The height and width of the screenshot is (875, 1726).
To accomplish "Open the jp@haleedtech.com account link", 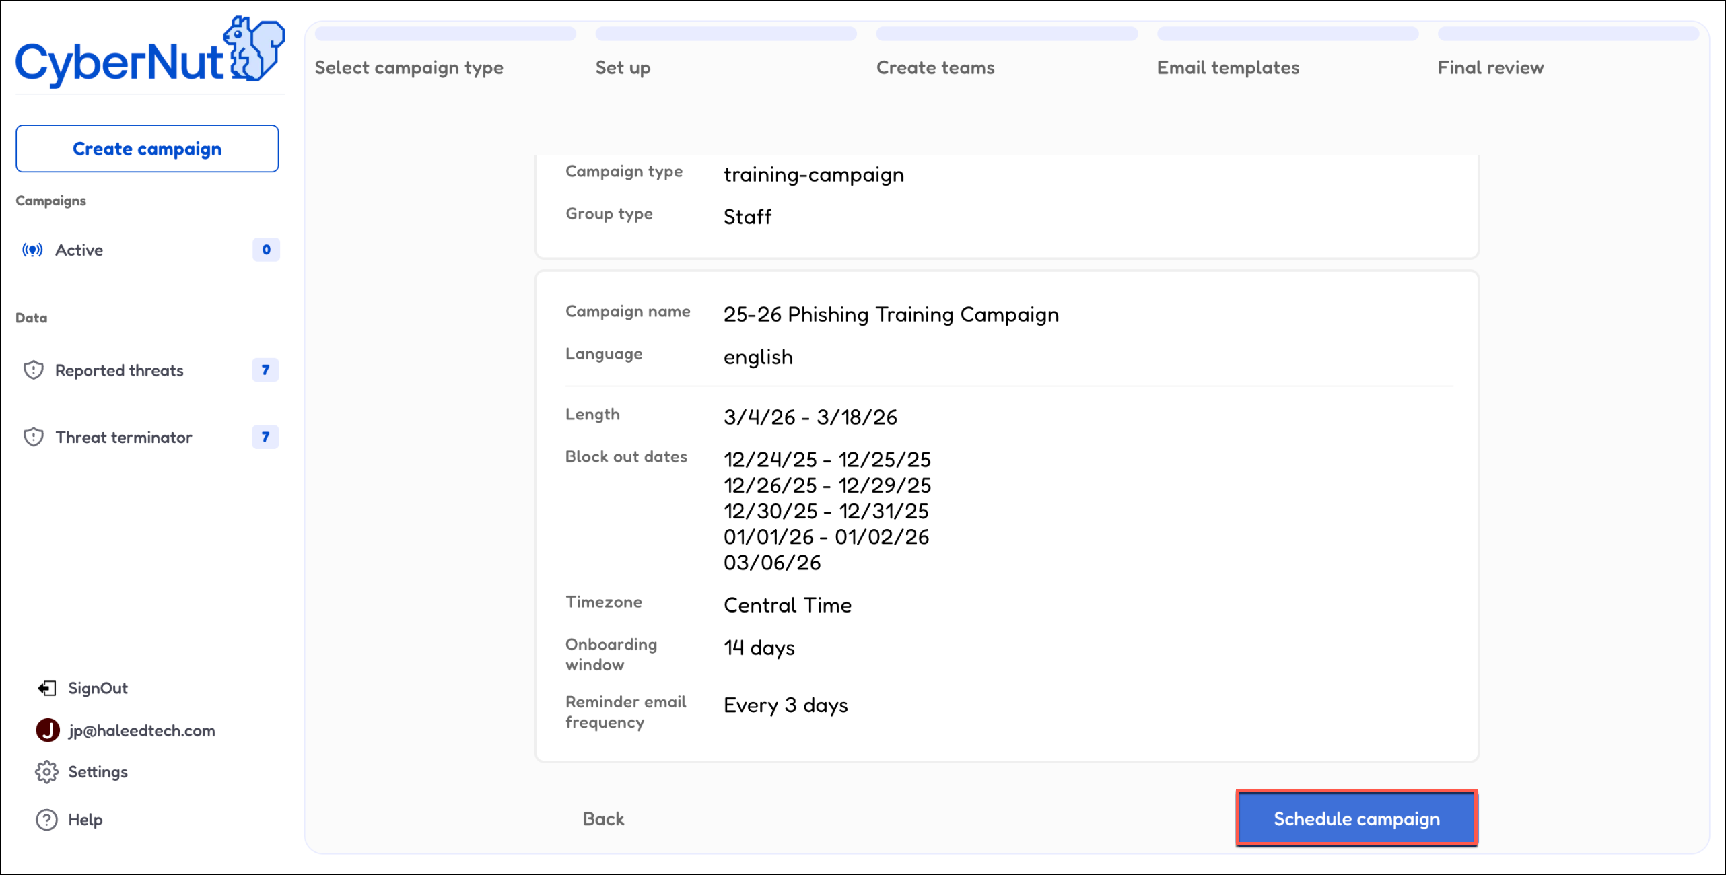I will [141, 730].
